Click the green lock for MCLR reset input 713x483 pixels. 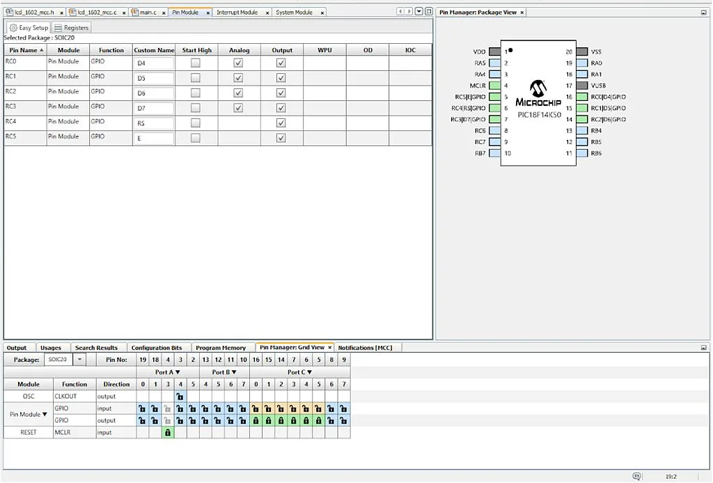point(167,433)
